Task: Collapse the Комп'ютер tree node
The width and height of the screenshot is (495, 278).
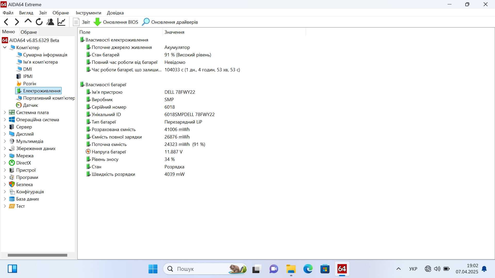Action: tap(5, 48)
